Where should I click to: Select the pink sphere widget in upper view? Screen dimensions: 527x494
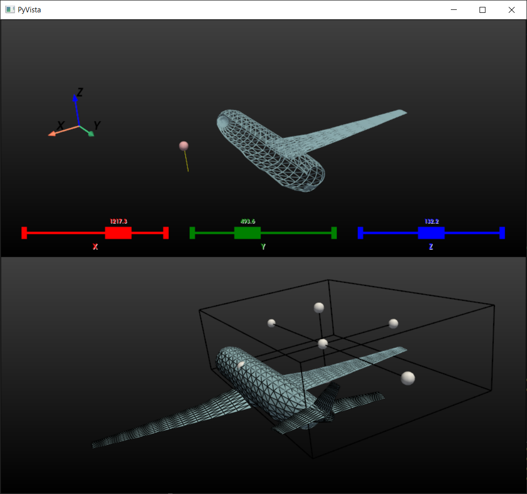click(183, 146)
